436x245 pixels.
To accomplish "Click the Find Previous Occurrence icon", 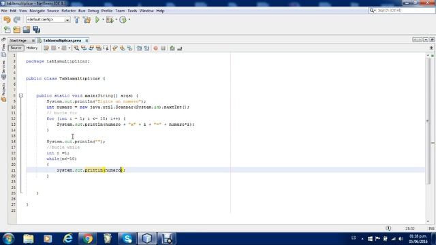I will click(84, 48).
